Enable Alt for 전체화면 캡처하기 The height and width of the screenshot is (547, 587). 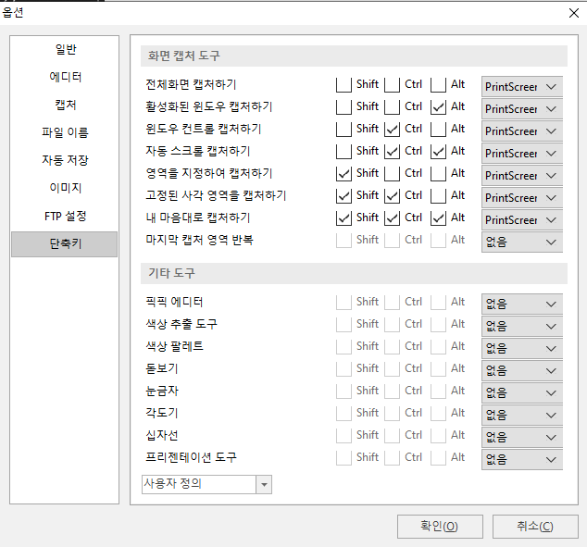pos(438,84)
